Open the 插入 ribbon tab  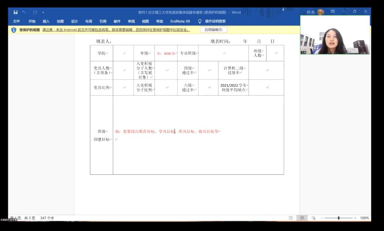(x=46, y=21)
